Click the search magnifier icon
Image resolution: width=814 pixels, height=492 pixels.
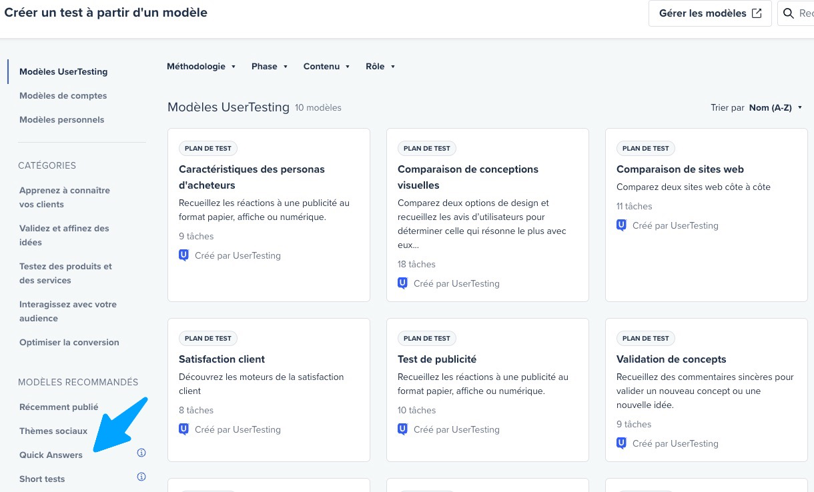click(789, 13)
